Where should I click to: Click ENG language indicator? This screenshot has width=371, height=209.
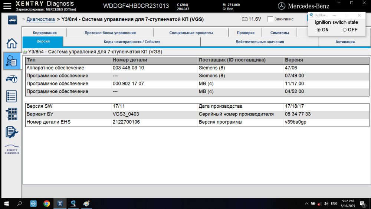pyautogui.click(x=334, y=203)
